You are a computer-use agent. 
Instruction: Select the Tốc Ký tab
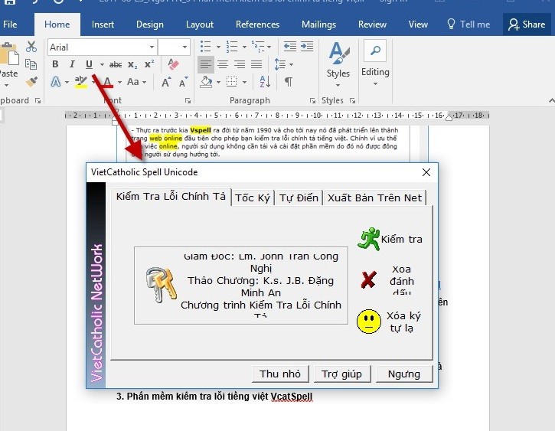(253, 198)
